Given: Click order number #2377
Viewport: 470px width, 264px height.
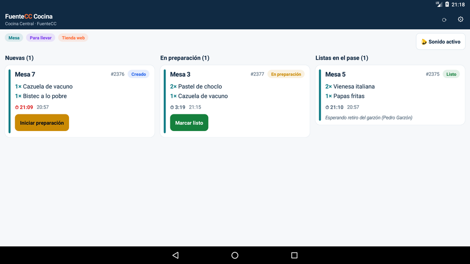Looking at the screenshot, I should [257, 74].
